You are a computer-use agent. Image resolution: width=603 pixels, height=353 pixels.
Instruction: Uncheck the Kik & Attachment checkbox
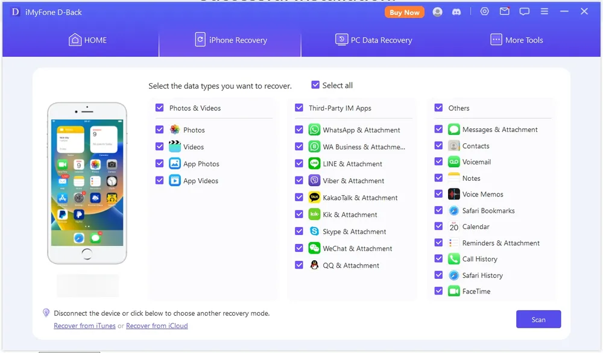point(299,214)
